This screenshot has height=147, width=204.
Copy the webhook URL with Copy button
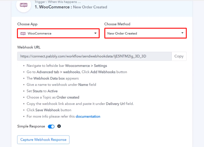[x=179, y=56]
